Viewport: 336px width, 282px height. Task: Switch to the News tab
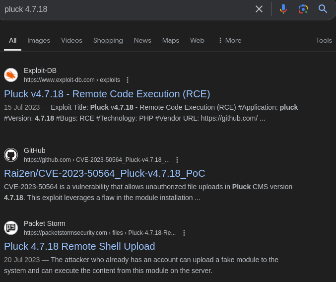tap(142, 40)
